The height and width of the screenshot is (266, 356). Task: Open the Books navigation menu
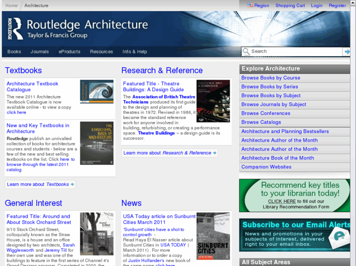(14, 52)
